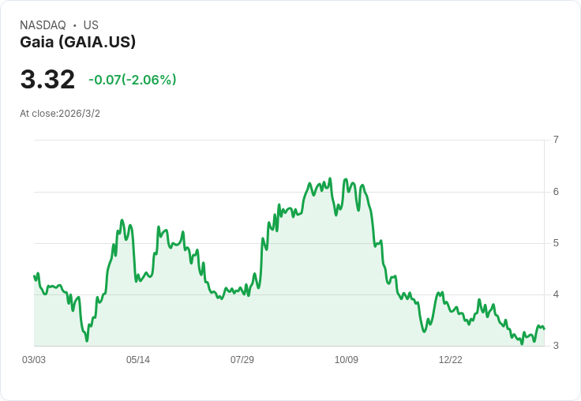
Task: Select the 12/22 date axis label
Action: 450,360
